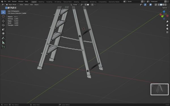The width and height of the screenshot is (170, 106).
Task: Open the UV Editing workspace tab
Action: (58, 2)
